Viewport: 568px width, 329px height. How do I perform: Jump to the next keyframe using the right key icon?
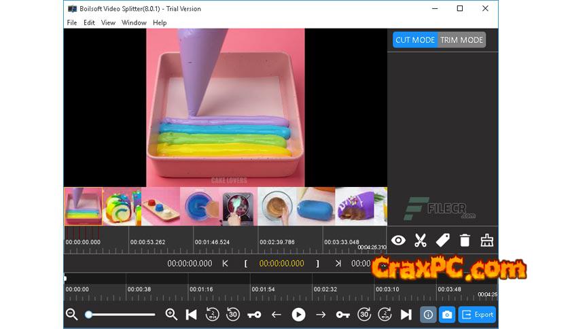point(342,315)
